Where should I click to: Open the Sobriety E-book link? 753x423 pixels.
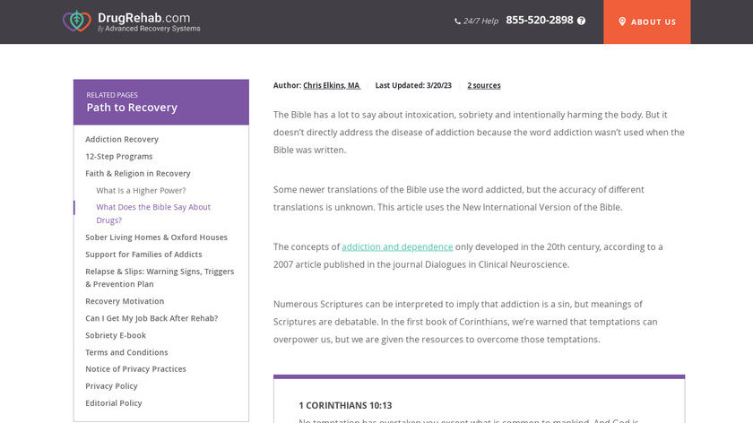(x=116, y=335)
